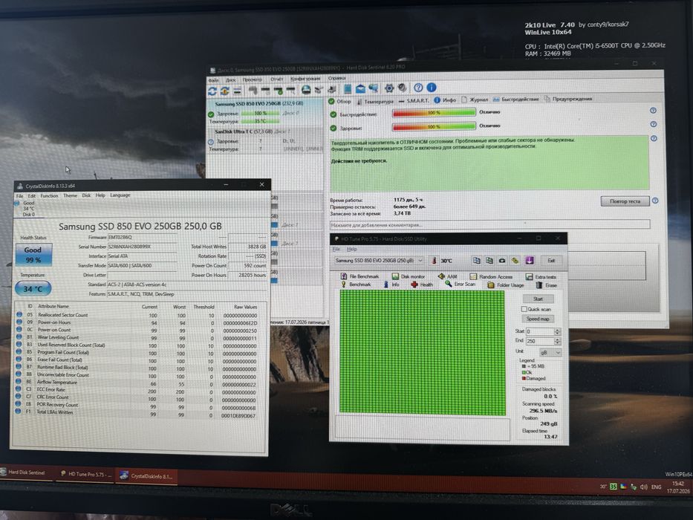Select the SanDisk Ultra disk entry in Hard Disk Sentinel
The image size is (693, 520).
tap(265, 140)
